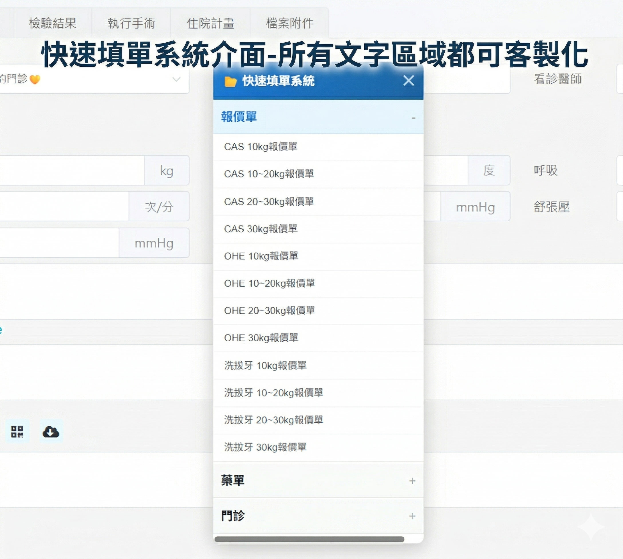
Task: Collapse the 報價單 section
Action: pos(413,117)
